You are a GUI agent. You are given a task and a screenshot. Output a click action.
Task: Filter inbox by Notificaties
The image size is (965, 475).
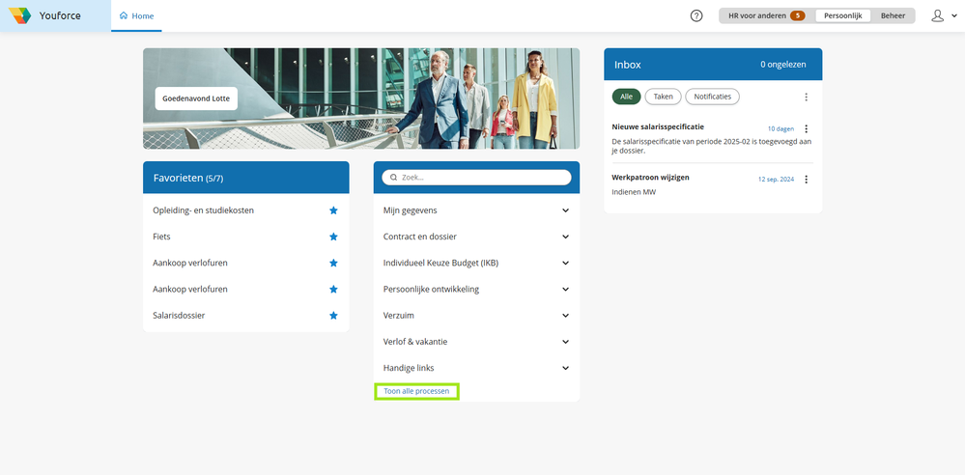(712, 97)
